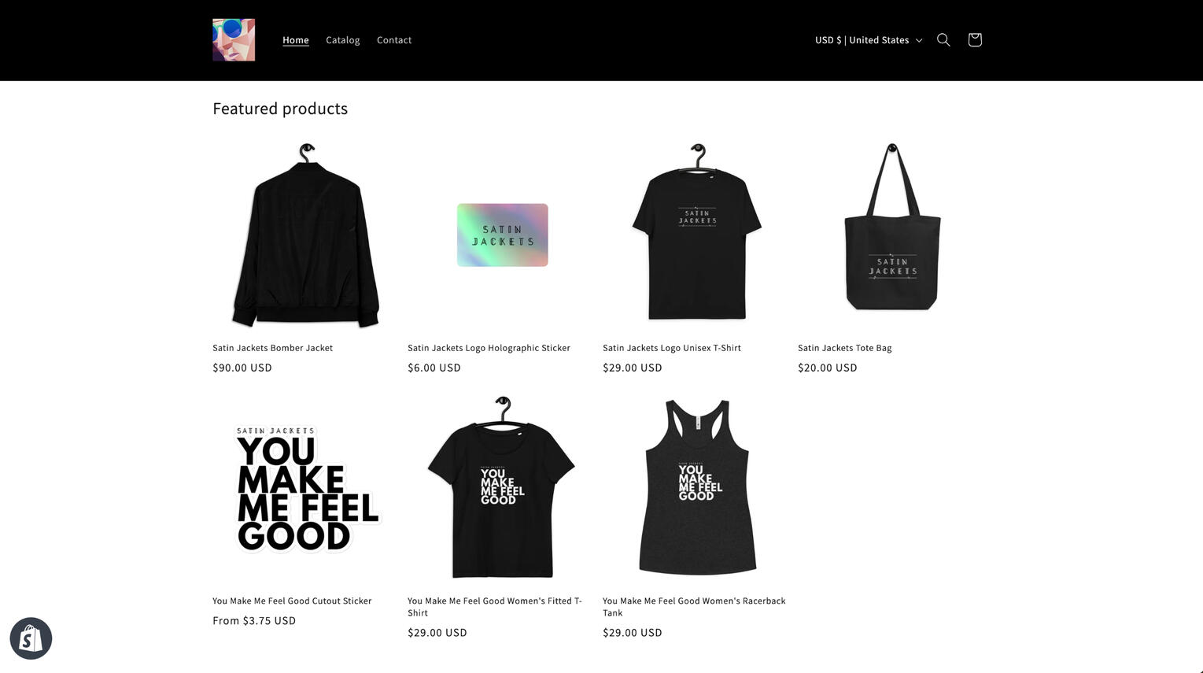Click the country selector chevron arrow
The image size is (1203, 673).
918,40
